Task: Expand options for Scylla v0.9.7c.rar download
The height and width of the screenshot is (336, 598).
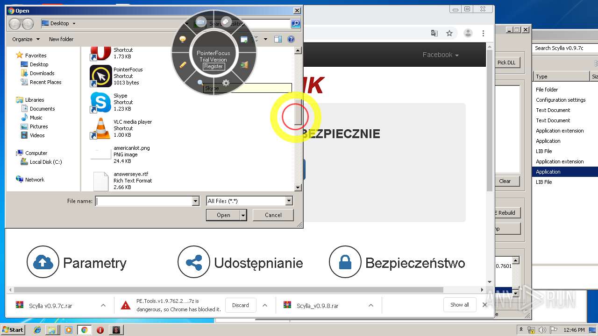Action: click(x=103, y=305)
